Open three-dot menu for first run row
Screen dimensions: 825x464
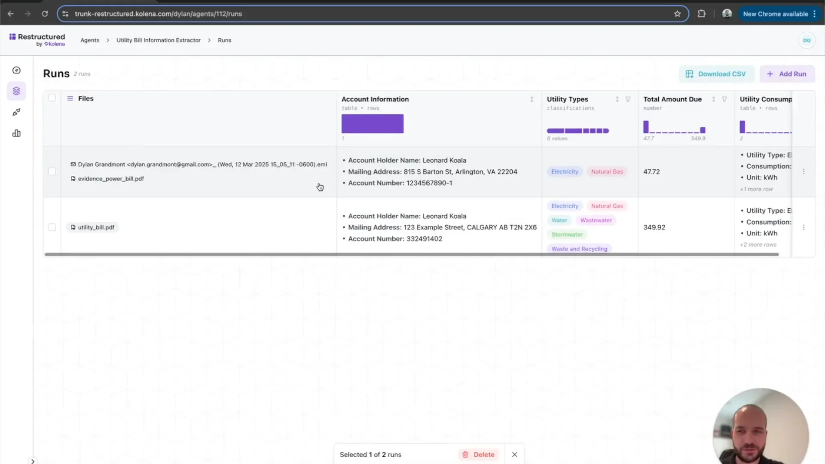[x=804, y=171]
